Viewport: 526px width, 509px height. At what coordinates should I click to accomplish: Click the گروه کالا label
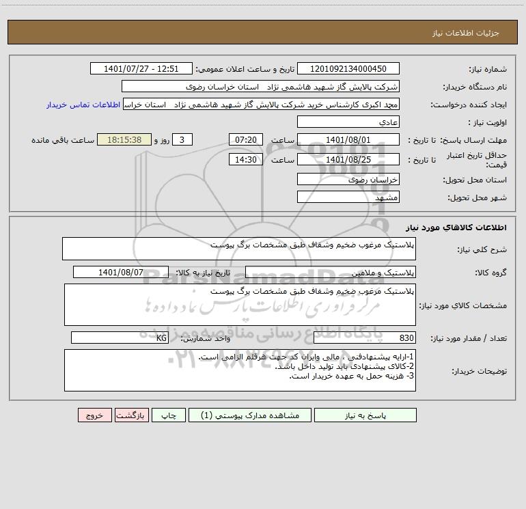coord(490,273)
